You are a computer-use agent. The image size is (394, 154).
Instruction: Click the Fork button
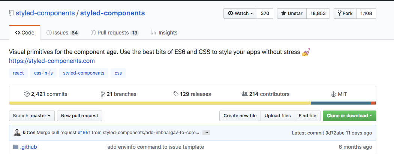tap(345, 13)
